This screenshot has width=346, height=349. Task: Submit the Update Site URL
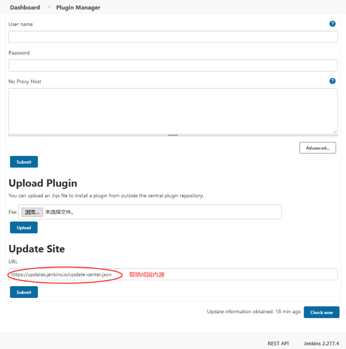coord(24,292)
